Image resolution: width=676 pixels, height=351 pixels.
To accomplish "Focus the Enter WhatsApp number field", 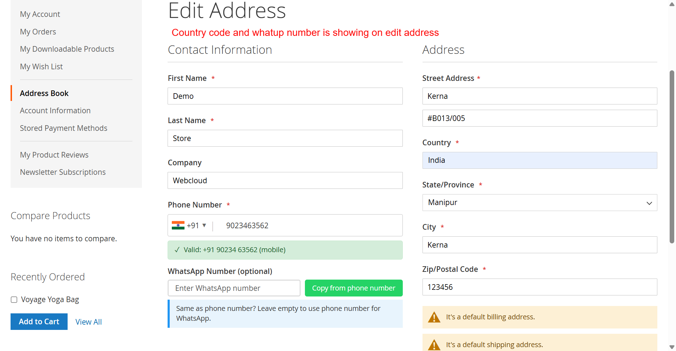I will (x=234, y=288).
